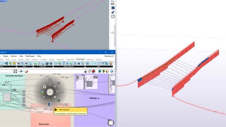The image size is (226, 127).
Task: Select the sketch brush tool on canvas toolbar
Action: (26, 71)
